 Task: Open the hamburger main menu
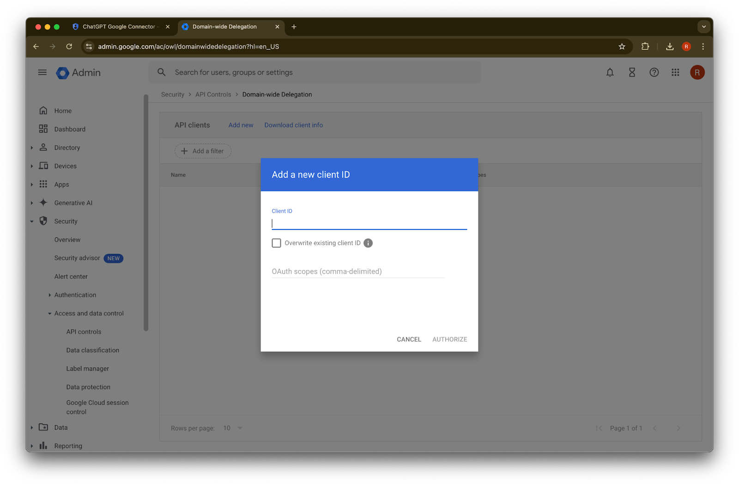[42, 72]
